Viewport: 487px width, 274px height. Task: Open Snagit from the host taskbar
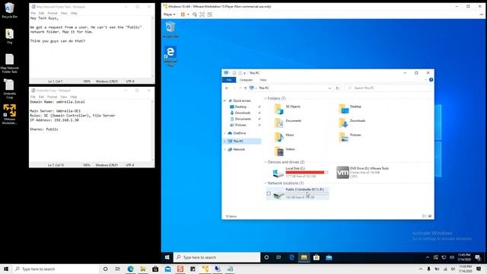click(180, 269)
